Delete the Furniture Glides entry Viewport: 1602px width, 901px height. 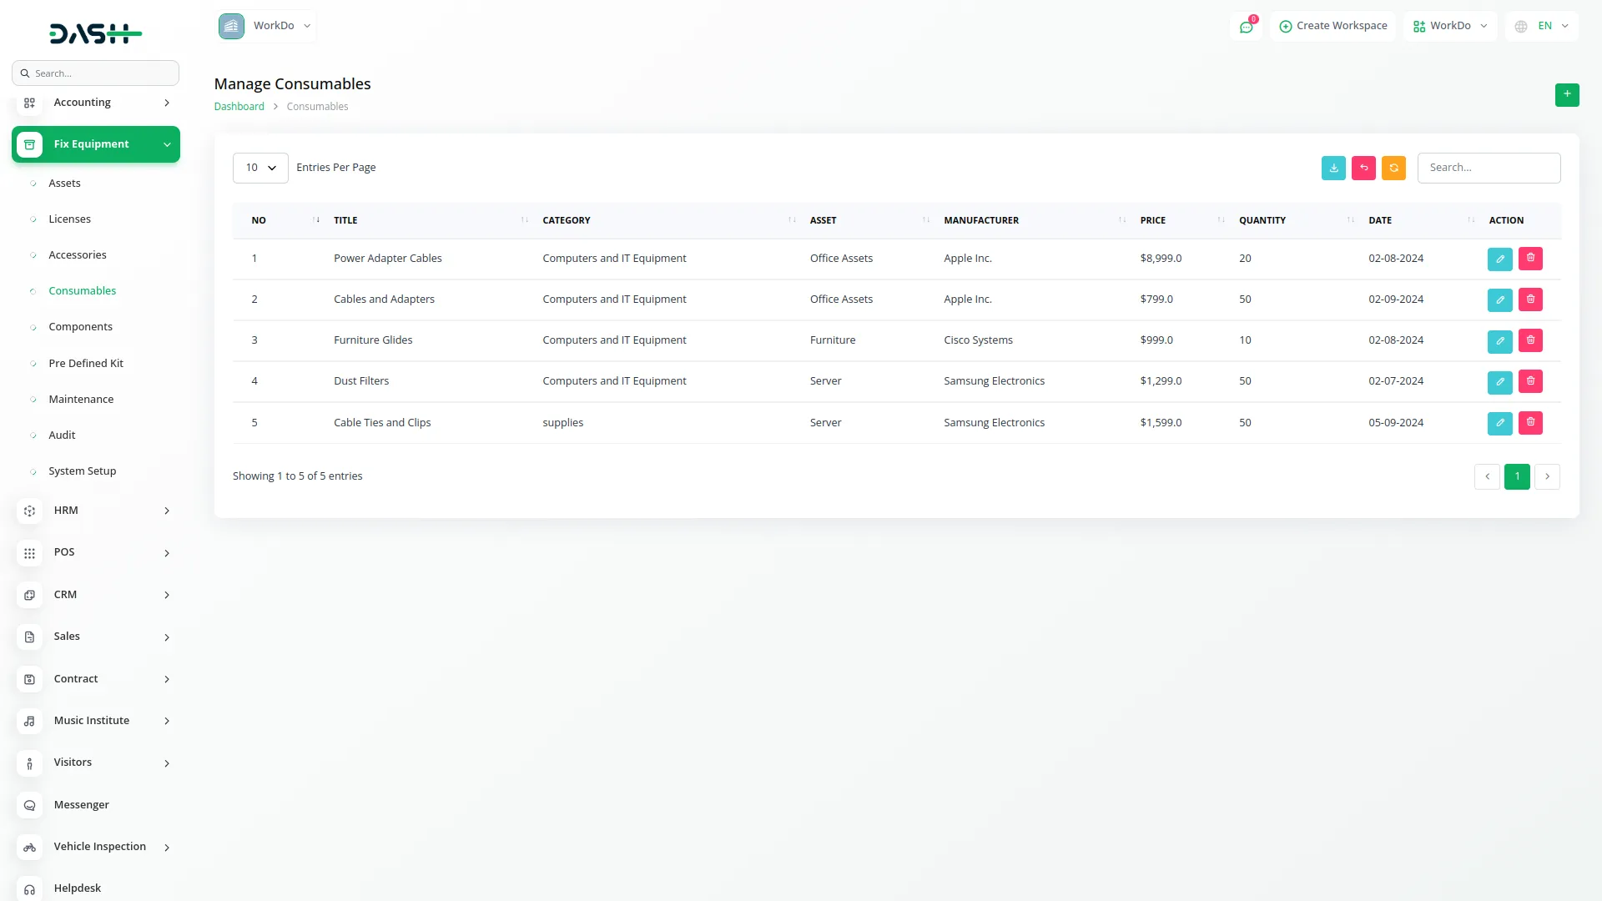coord(1530,340)
